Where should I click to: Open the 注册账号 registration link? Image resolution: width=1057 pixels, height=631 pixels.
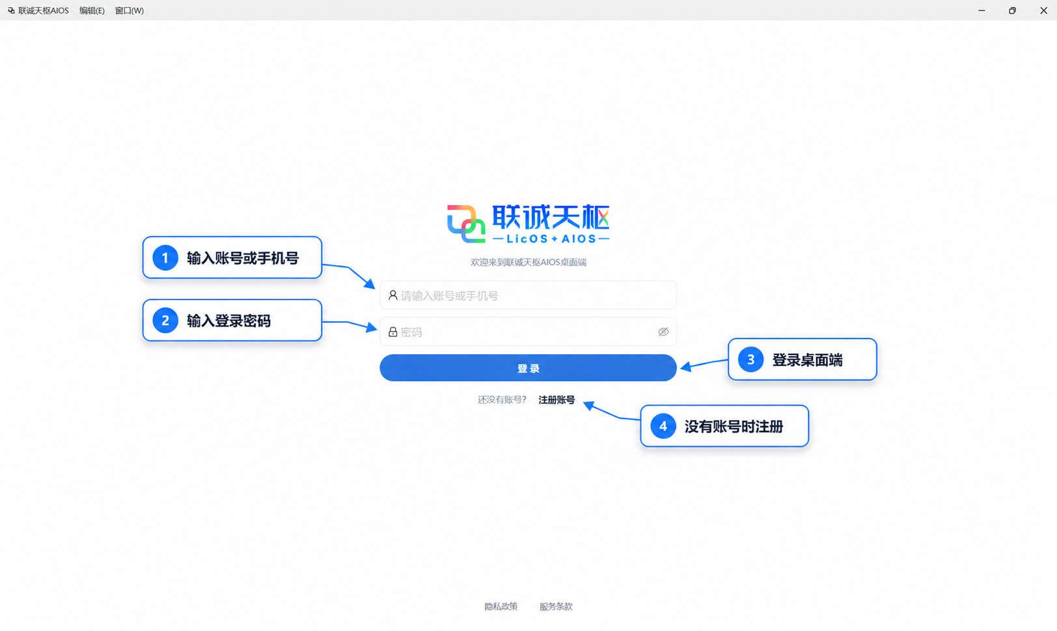556,400
